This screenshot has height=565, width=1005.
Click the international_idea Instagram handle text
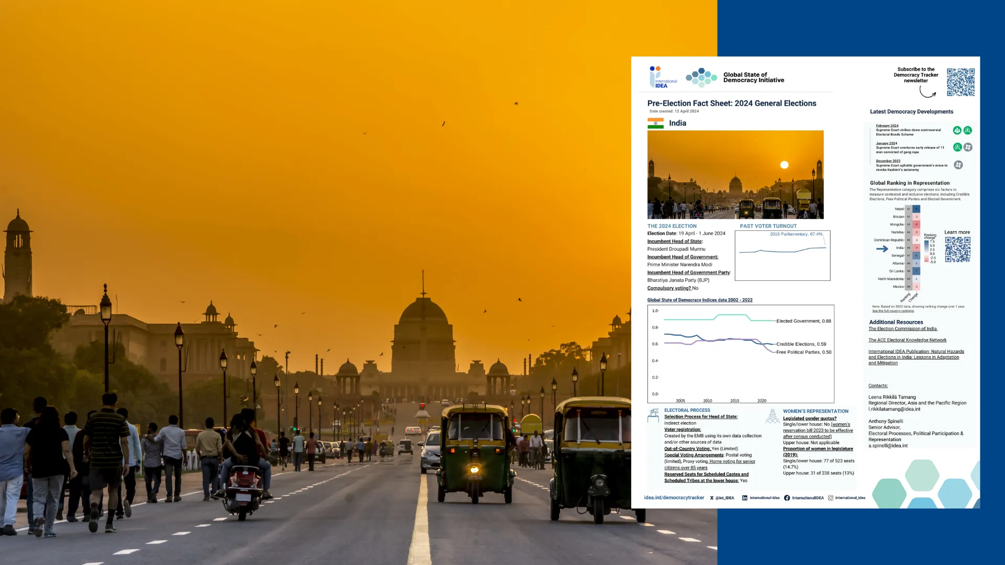tap(850, 498)
